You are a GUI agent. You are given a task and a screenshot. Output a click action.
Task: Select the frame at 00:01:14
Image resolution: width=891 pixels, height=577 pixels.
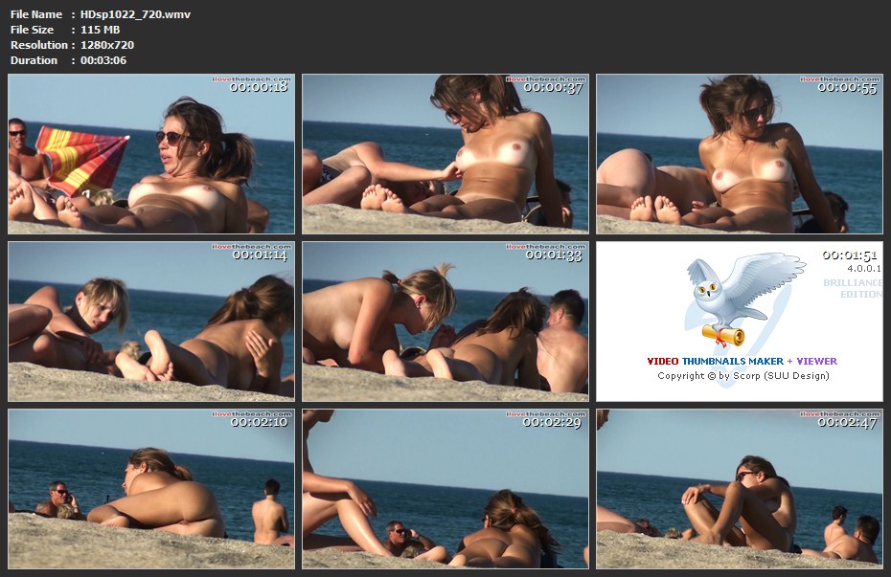(x=151, y=322)
